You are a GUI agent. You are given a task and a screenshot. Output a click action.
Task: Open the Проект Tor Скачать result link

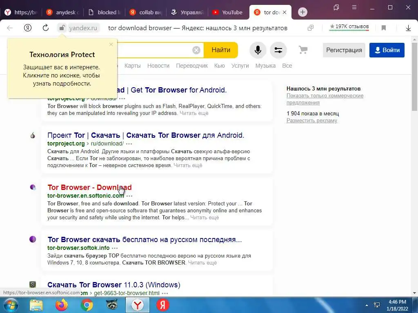pyautogui.click(x=146, y=135)
